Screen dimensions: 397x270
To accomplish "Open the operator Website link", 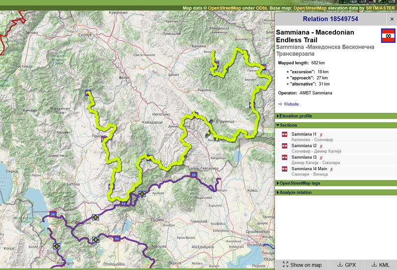I will tap(291, 104).
